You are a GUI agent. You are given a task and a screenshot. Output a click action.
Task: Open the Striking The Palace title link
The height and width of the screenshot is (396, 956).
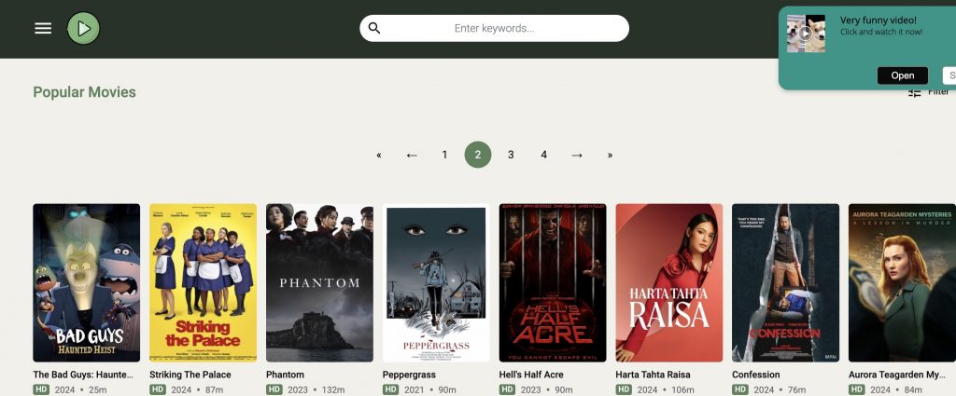pyautogui.click(x=190, y=375)
